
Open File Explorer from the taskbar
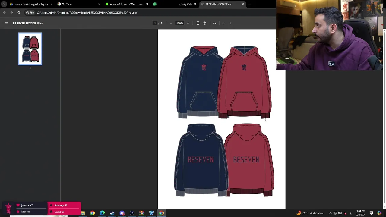coord(83,213)
